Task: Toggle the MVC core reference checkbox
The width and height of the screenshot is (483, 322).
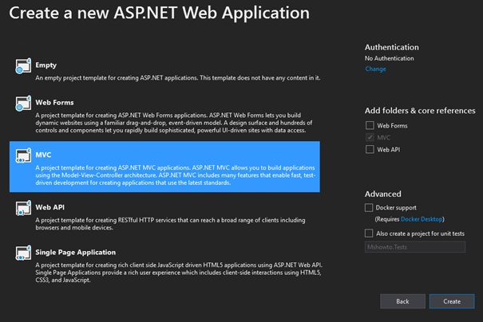Action: coord(369,137)
